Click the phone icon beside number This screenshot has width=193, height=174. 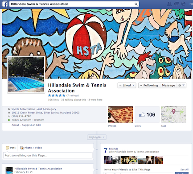coord(9,116)
